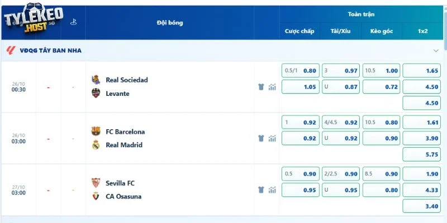Open stats chart icon for Sevilla match
This screenshot has height=223, width=447.
tap(272, 190)
